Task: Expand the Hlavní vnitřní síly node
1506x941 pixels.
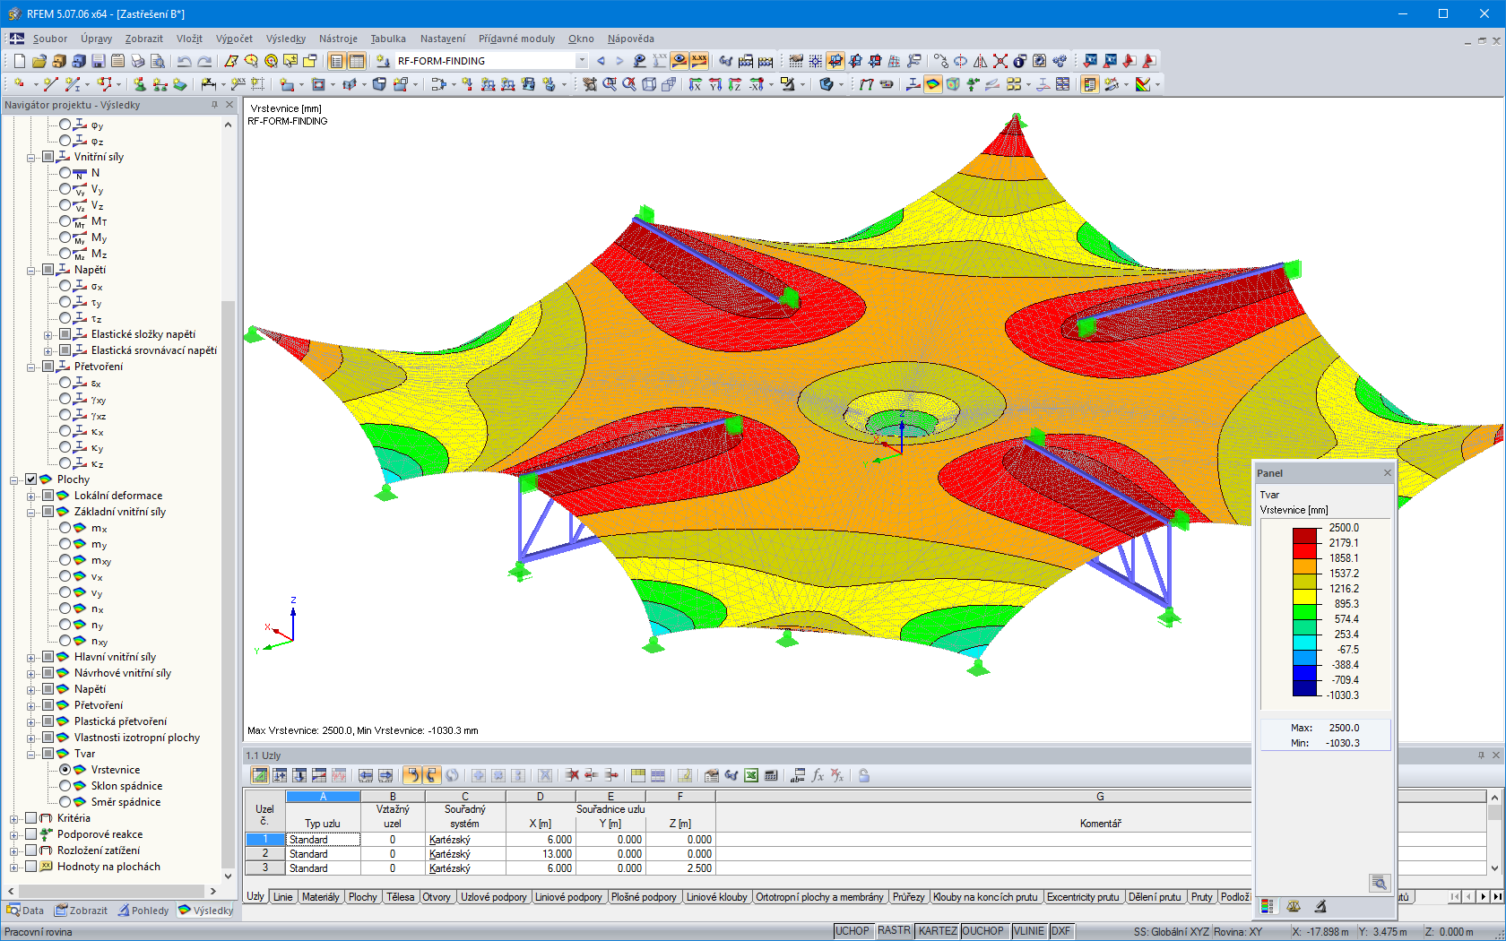Action: (x=31, y=657)
